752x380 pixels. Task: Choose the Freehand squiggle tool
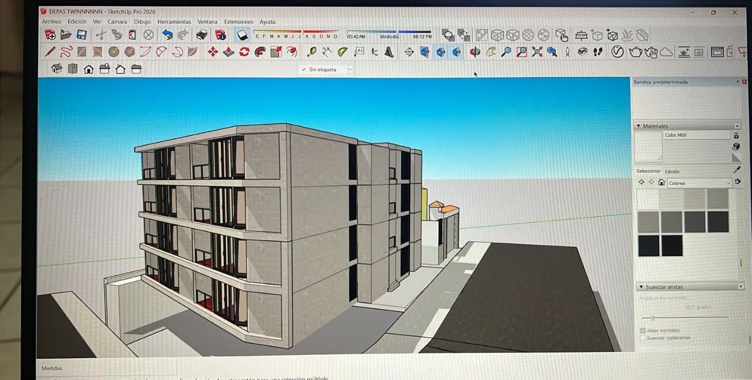click(x=66, y=52)
